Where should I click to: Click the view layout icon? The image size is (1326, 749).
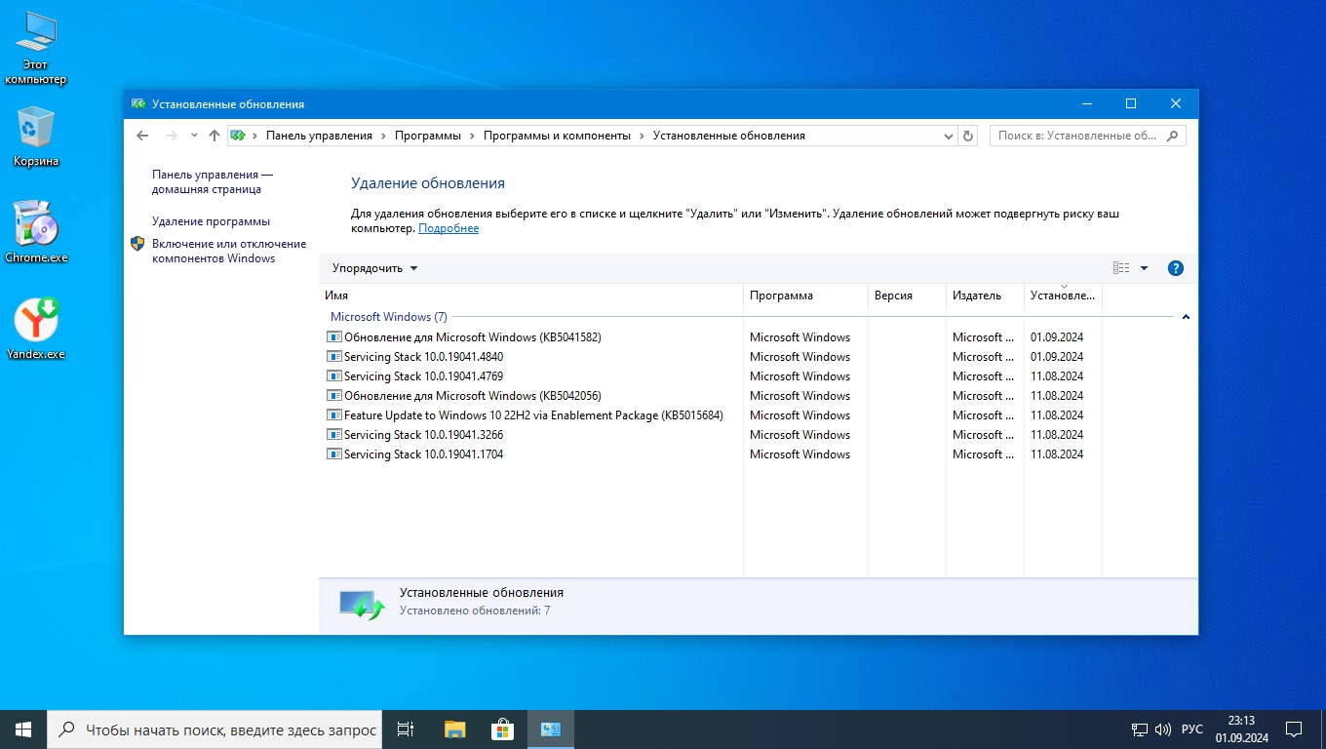pyautogui.click(x=1121, y=268)
